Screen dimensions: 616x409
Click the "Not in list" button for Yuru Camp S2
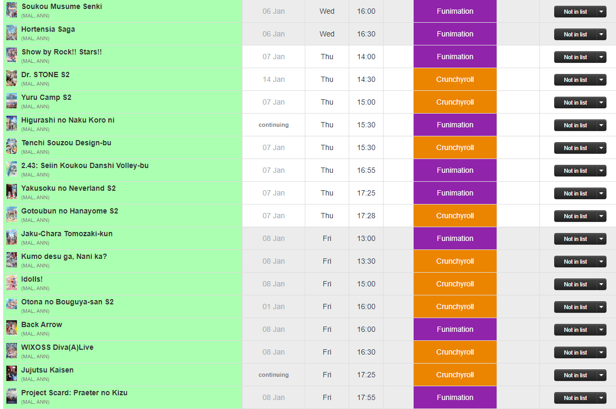click(x=575, y=103)
